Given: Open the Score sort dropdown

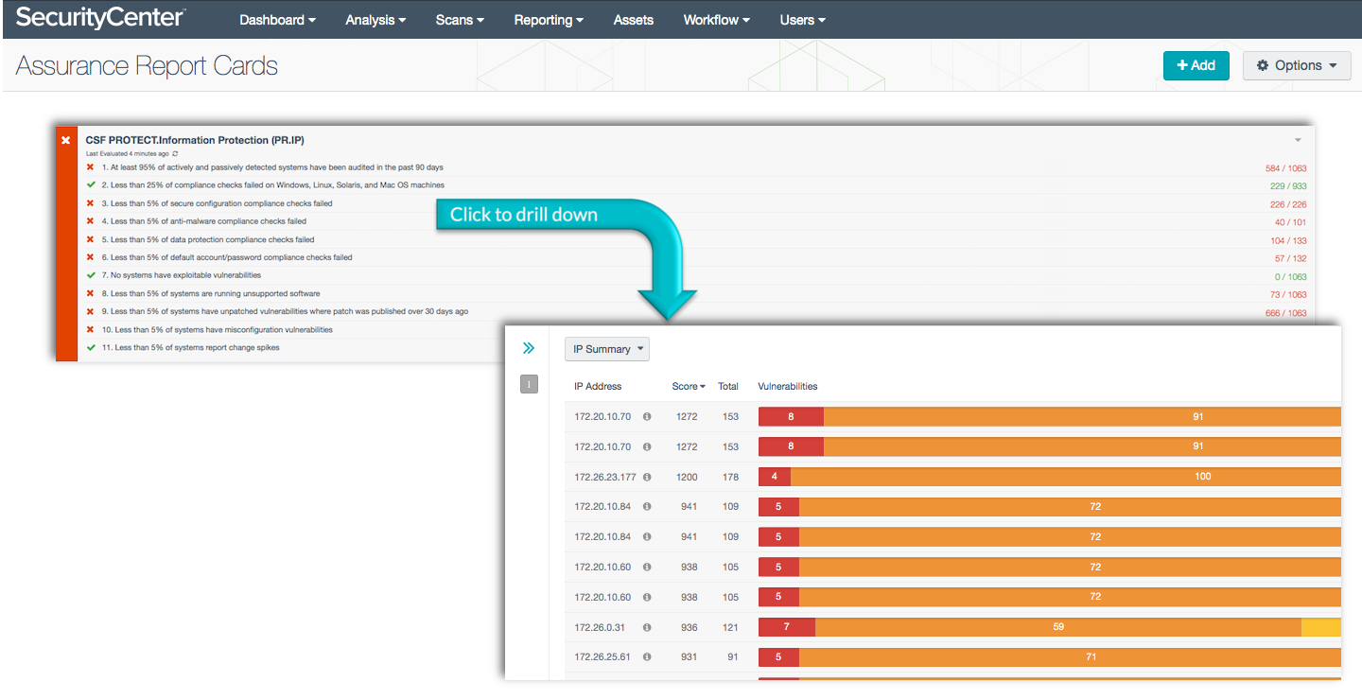Looking at the screenshot, I should pyautogui.click(x=689, y=386).
